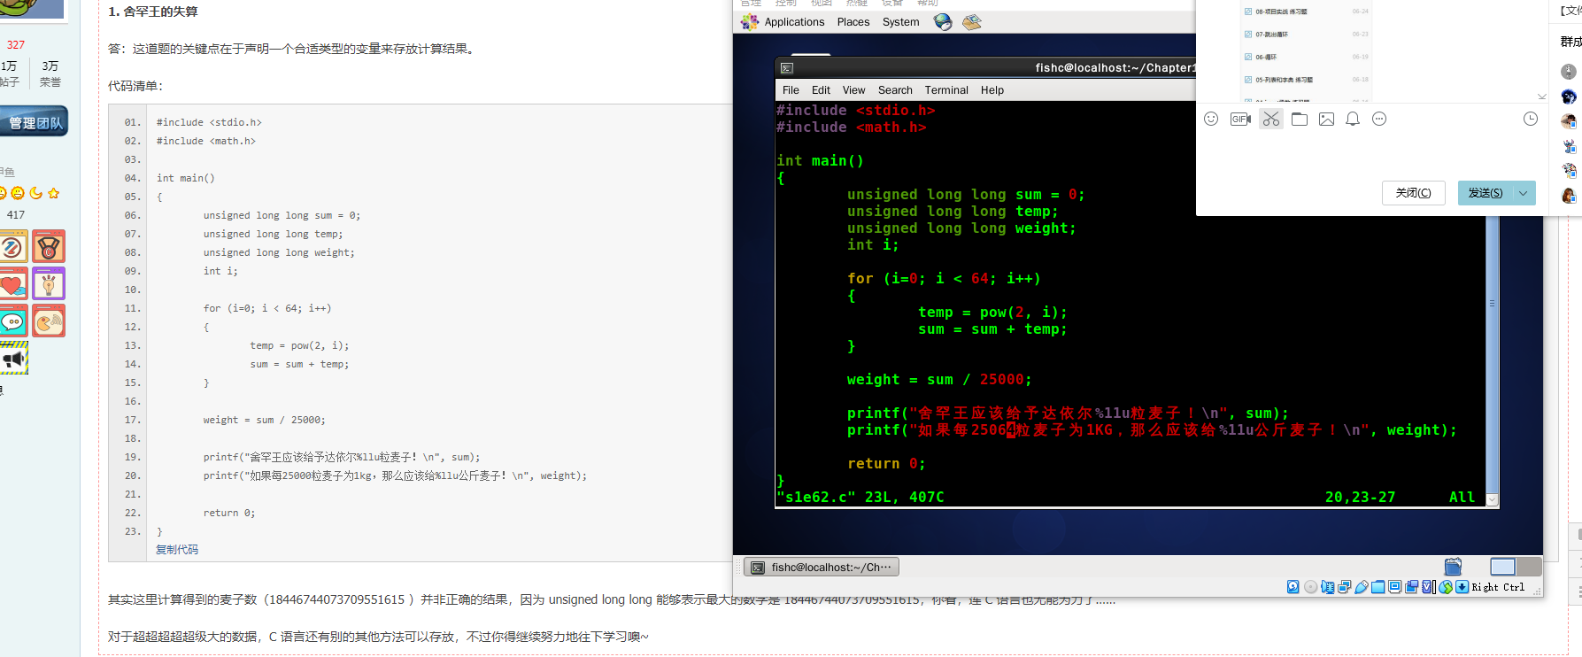Open the View menu in the terminal
This screenshot has width=1582, height=657.
[x=853, y=90]
